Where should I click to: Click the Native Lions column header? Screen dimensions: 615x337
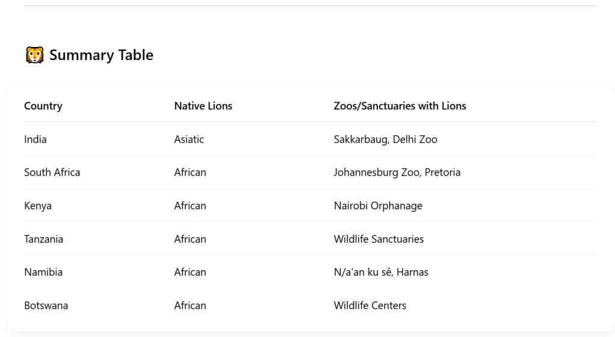[x=203, y=106]
